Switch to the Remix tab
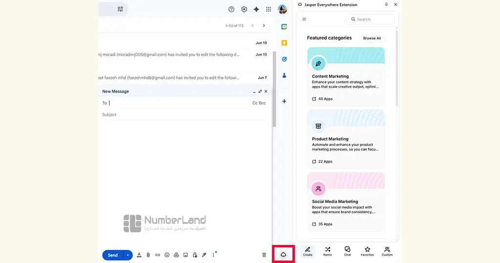 (x=328, y=251)
